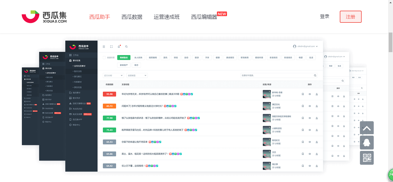The width and height of the screenshot is (393, 182).
Task: Click the 违规文章曝光台 warning icon
Action: coord(70,103)
